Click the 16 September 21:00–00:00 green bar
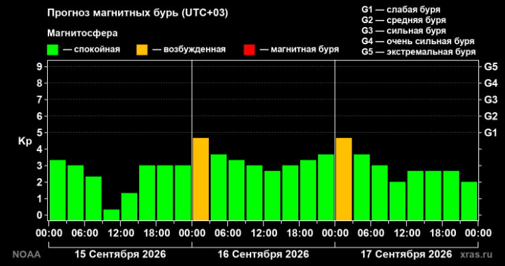The width and height of the screenshot is (505, 266). point(326,187)
